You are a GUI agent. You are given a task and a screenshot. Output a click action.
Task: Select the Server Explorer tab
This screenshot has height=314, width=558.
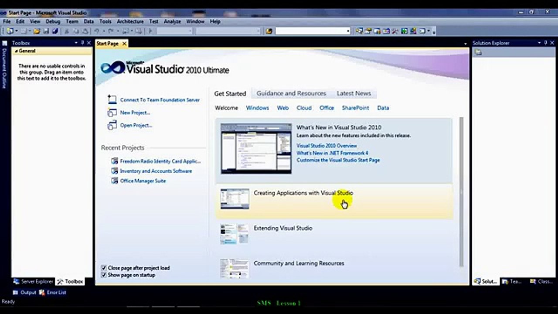pyautogui.click(x=34, y=282)
